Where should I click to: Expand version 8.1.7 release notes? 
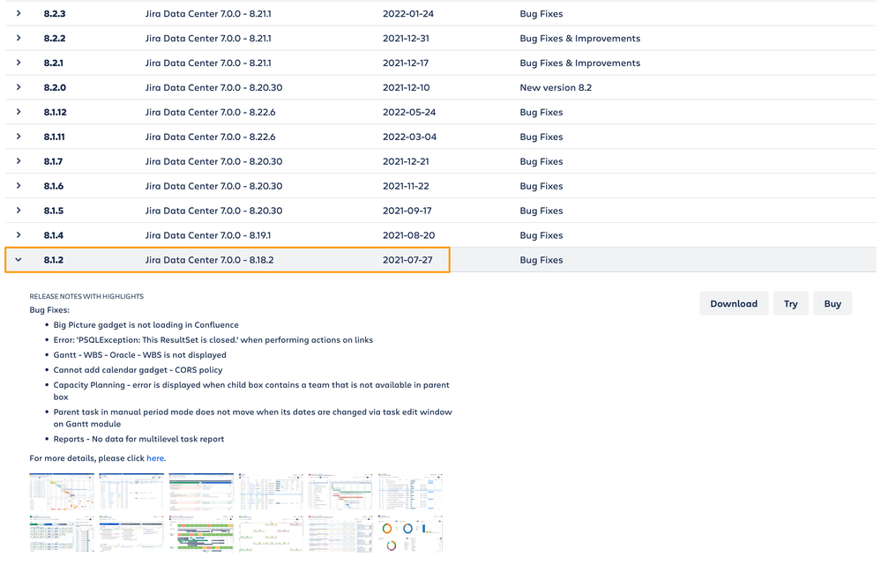tap(18, 161)
